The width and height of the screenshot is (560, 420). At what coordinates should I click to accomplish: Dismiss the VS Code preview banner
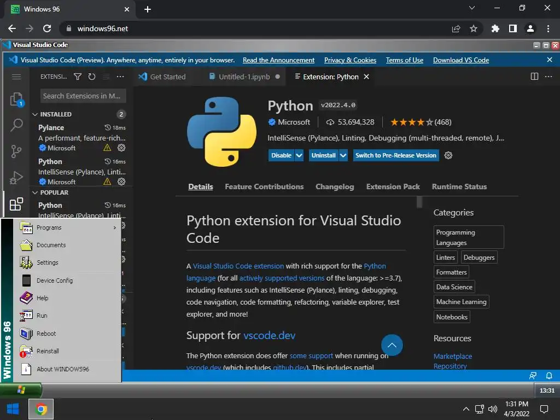[550, 60]
